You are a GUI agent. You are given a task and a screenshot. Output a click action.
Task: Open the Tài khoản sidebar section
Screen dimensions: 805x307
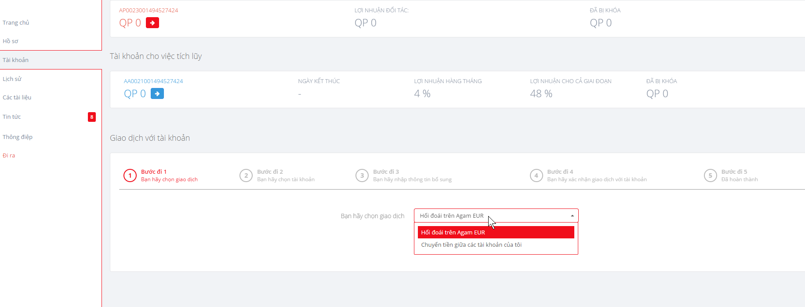(16, 60)
